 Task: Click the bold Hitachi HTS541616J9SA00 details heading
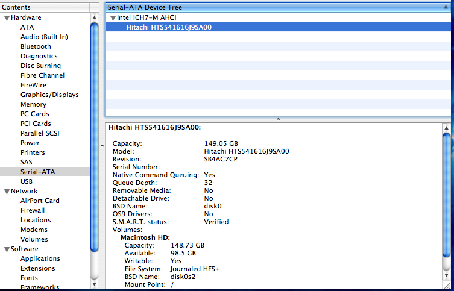click(154, 127)
